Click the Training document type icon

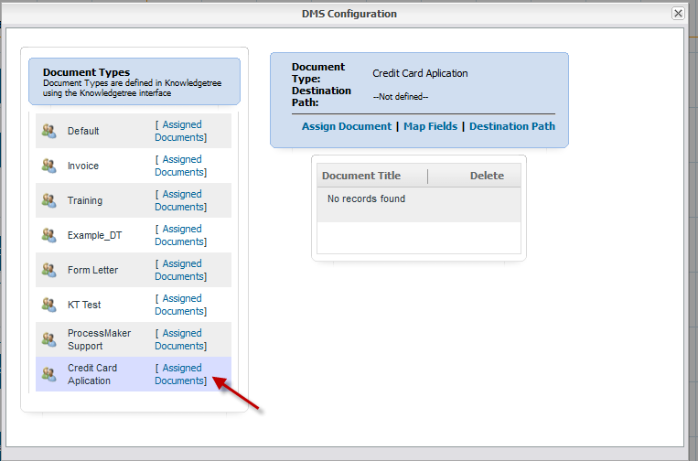pyautogui.click(x=49, y=200)
